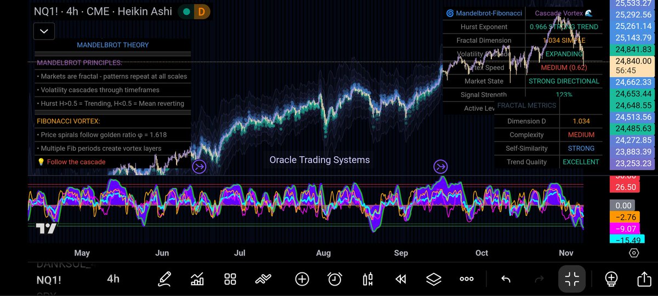The height and width of the screenshot is (296, 658).
Task: Open chart settings hexagon icon
Action: (634, 253)
